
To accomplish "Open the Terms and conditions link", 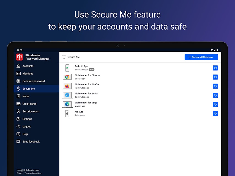I will coord(33,173).
